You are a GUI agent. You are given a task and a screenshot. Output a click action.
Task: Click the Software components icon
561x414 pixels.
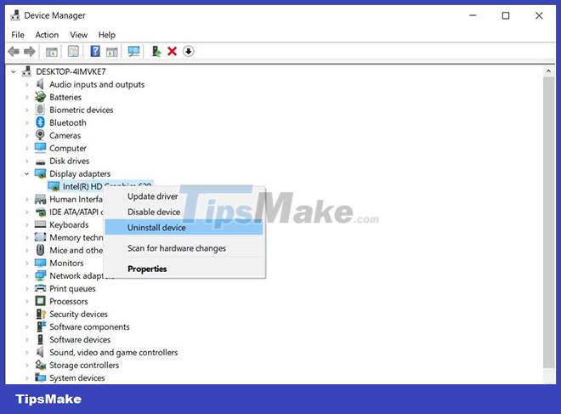click(x=41, y=326)
